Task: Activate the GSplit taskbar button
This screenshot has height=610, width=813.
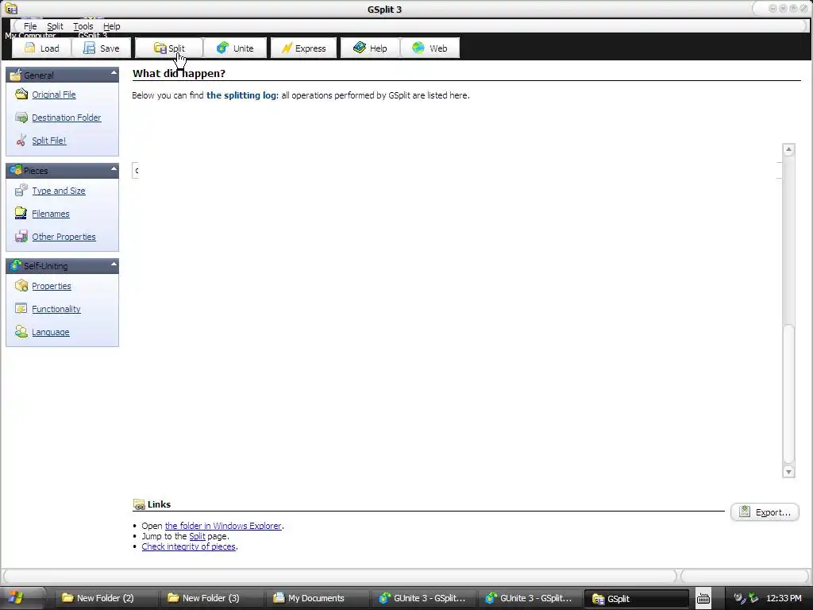Action: (636, 599)
